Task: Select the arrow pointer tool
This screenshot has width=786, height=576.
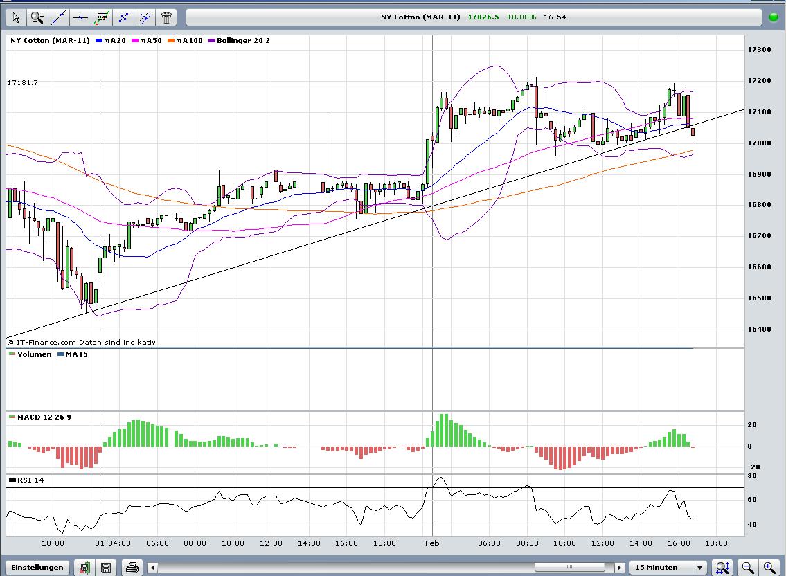Action: tap(16, 17)
